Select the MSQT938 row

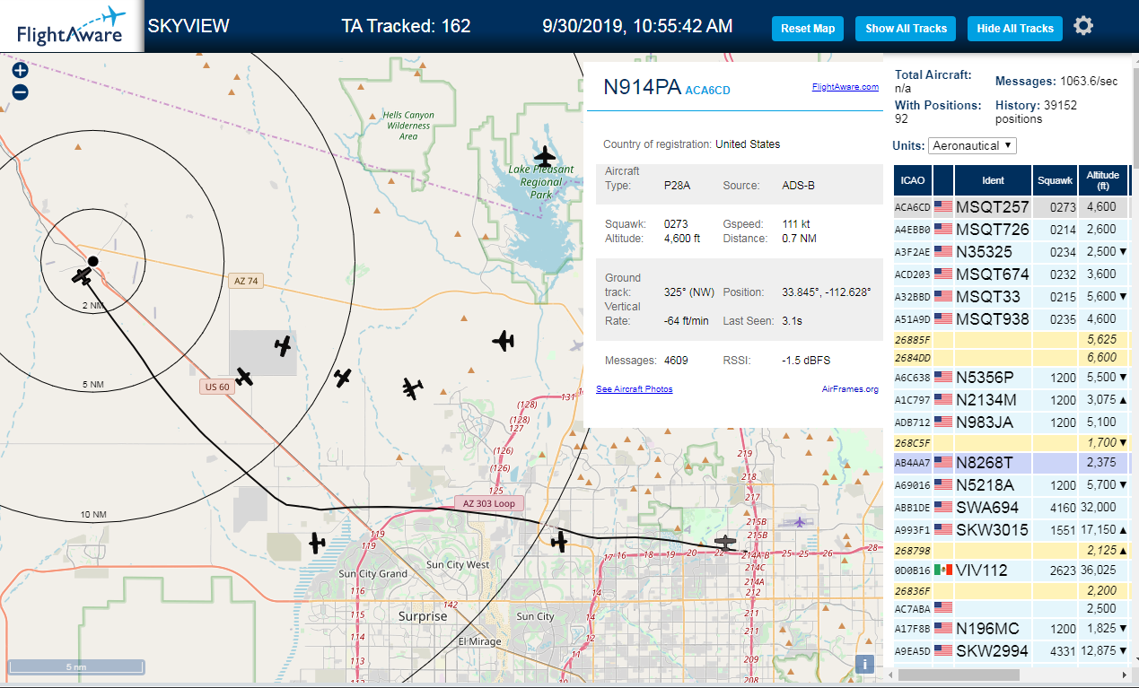click(1011, 318)
